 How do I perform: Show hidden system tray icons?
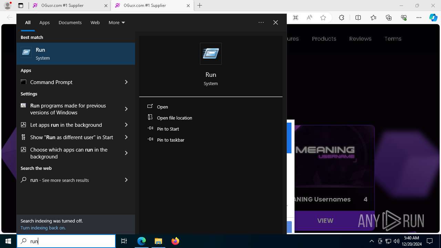tap(371, 241)
